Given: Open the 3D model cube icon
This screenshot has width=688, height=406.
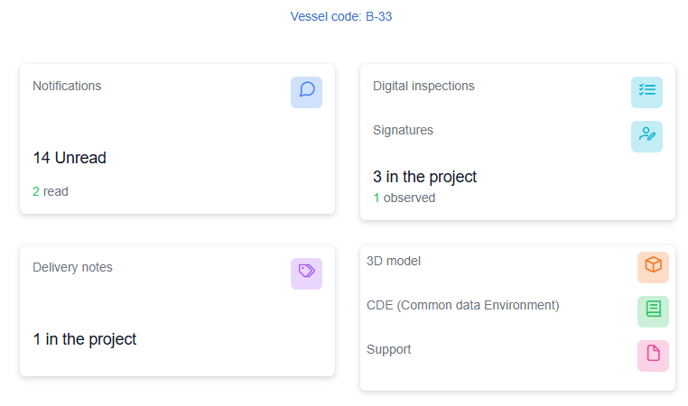Looking at the screenshot, I should [x=653, y=267].
